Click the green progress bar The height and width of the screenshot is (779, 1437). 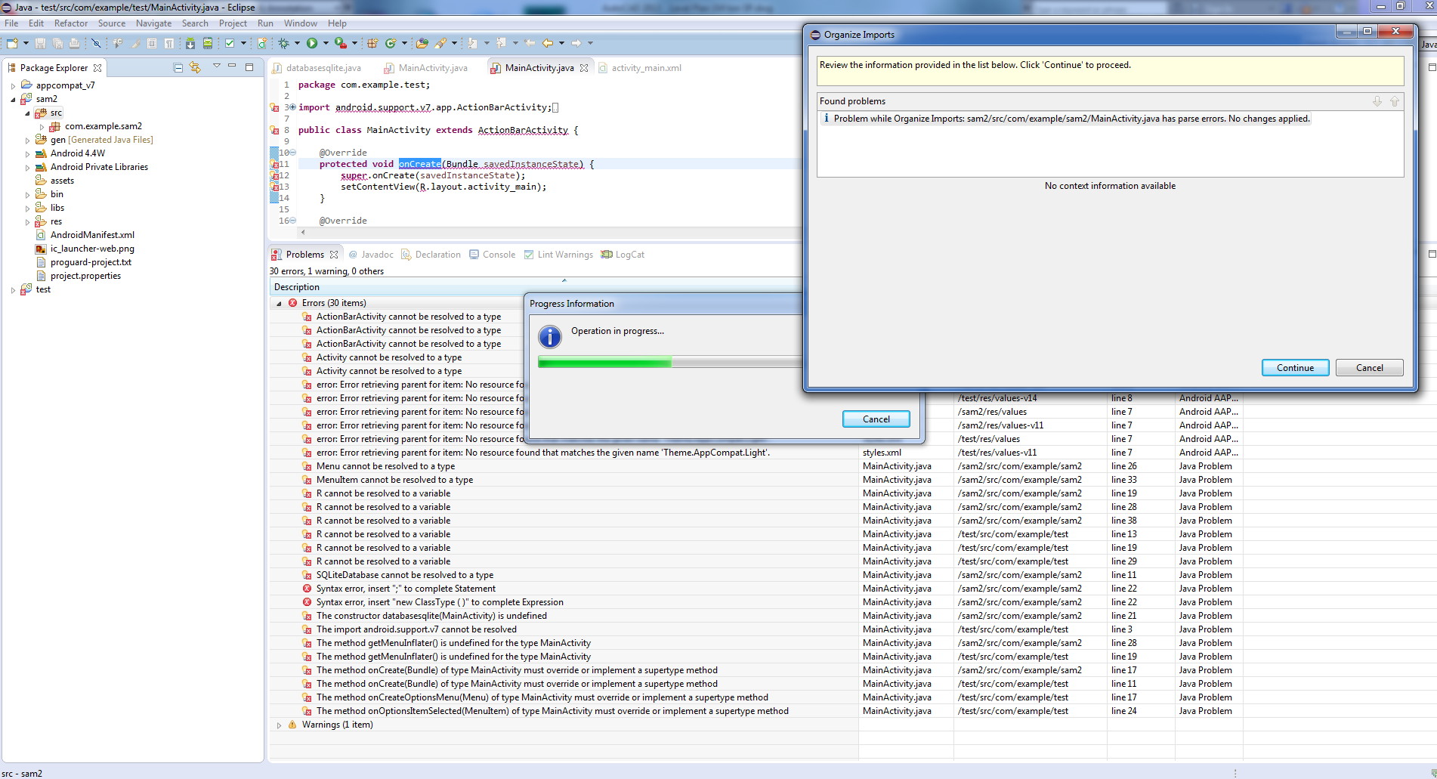[604, 363]
